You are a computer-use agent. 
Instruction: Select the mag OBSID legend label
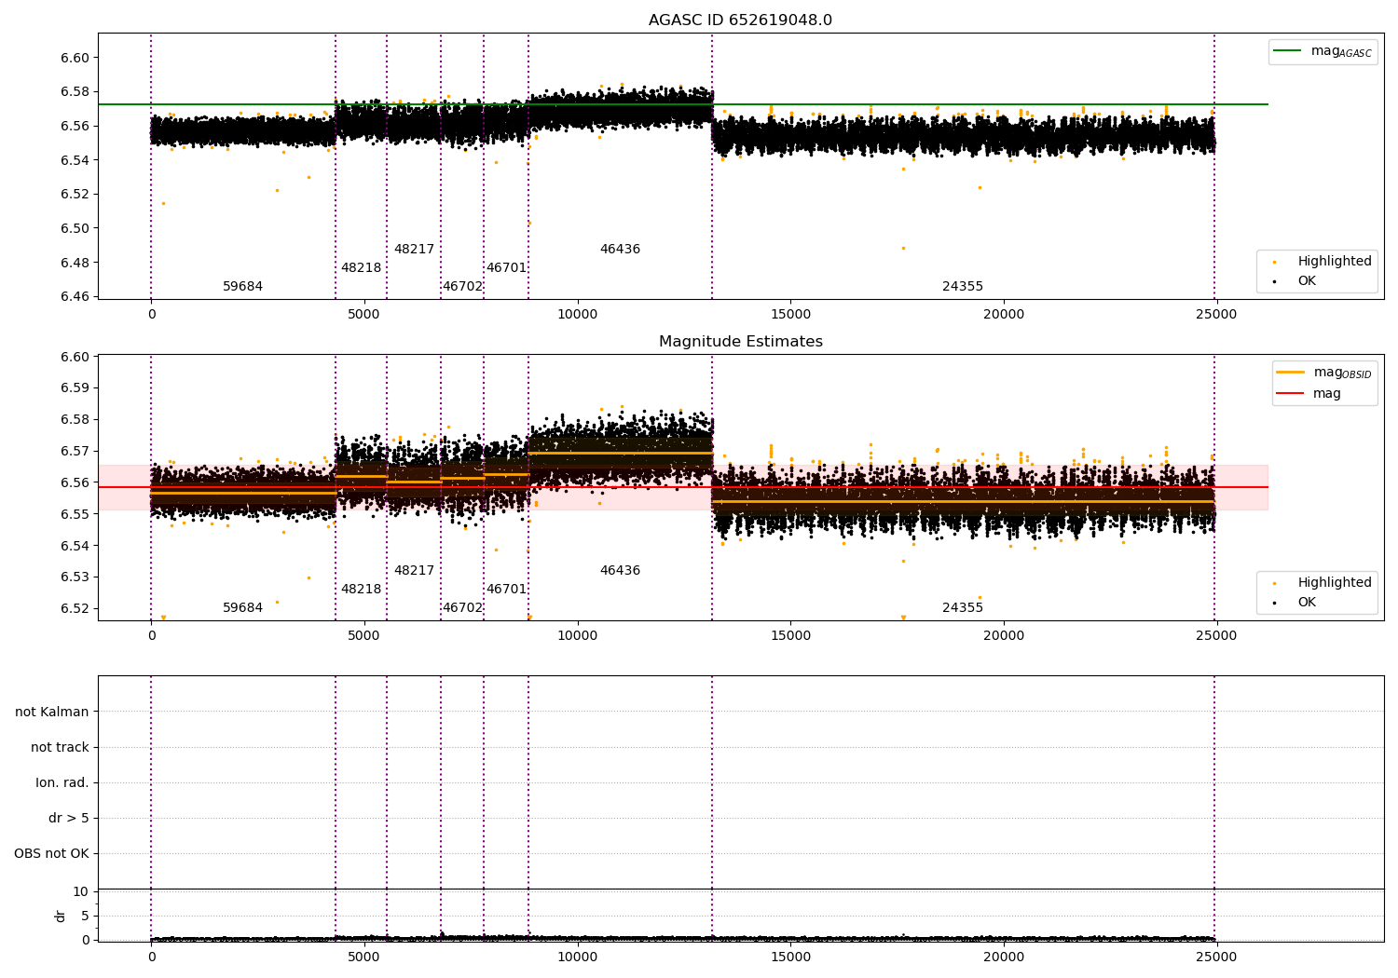(x=1342, y=373)
